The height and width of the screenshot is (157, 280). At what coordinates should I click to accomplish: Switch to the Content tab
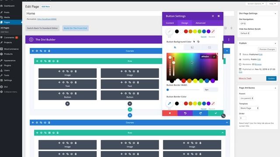[x=170, y=23]
